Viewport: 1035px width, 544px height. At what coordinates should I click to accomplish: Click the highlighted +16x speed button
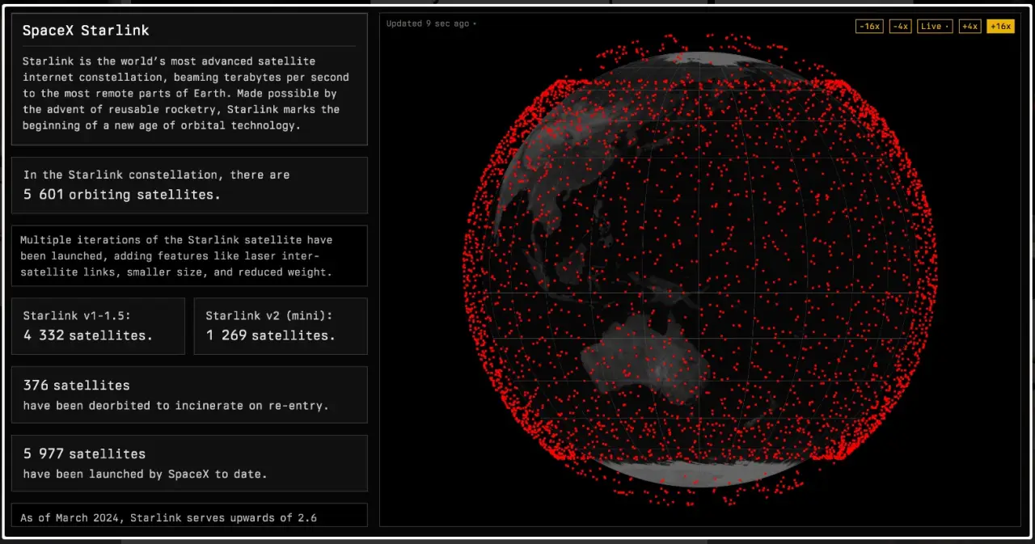click(1000, 26)
